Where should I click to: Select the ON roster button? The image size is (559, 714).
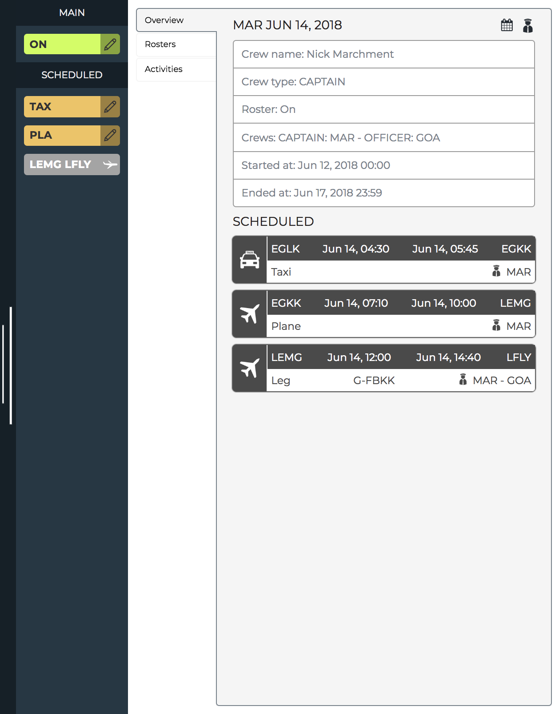[62, 44]
